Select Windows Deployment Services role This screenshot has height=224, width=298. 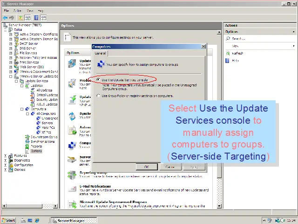39,71
